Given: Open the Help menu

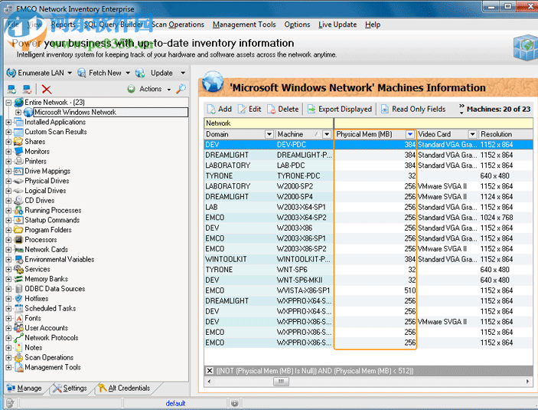Looking at the screenshot, I should pos(373,25).
